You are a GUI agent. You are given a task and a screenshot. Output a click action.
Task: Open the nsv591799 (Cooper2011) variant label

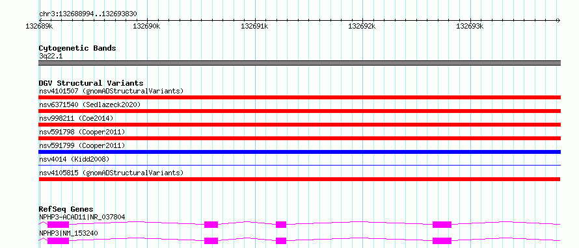[82, 145]
